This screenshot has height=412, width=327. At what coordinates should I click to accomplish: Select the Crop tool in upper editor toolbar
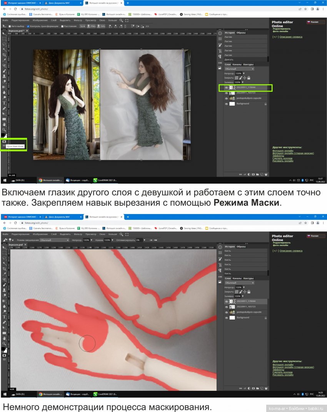(x=4, y=55)
